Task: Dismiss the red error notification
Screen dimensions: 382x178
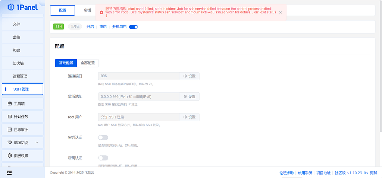Action: [x=280, y=12]
